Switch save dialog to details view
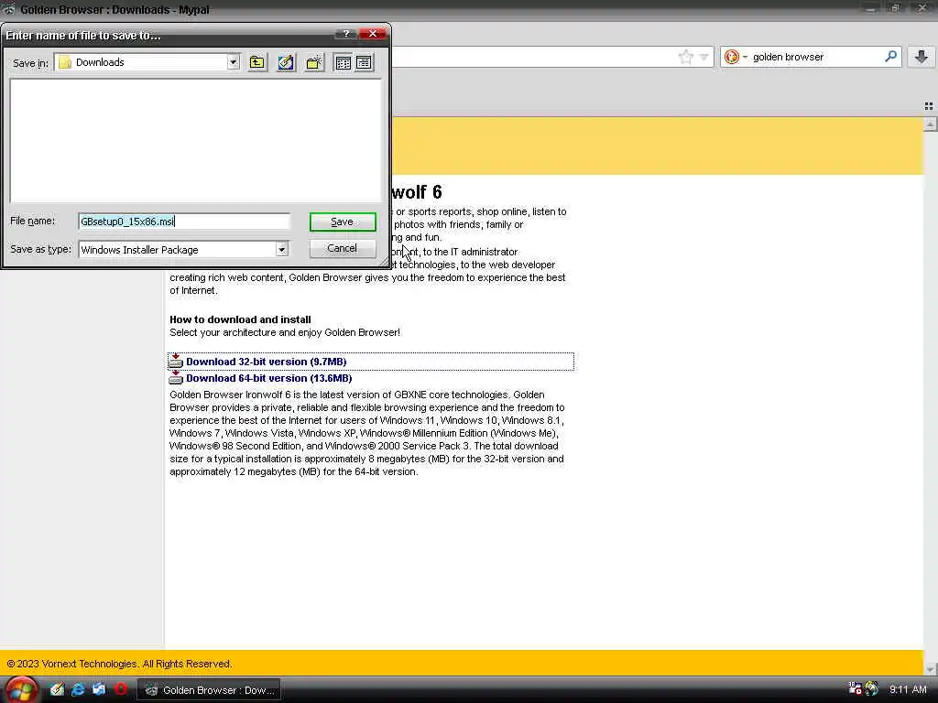 click(364, 62)
